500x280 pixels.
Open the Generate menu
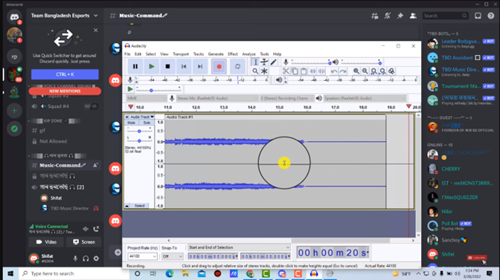pyautogui.click(x=216, y=54)
